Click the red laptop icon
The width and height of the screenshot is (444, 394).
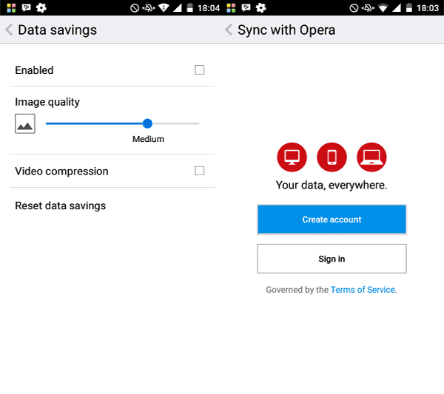(371, 157)
